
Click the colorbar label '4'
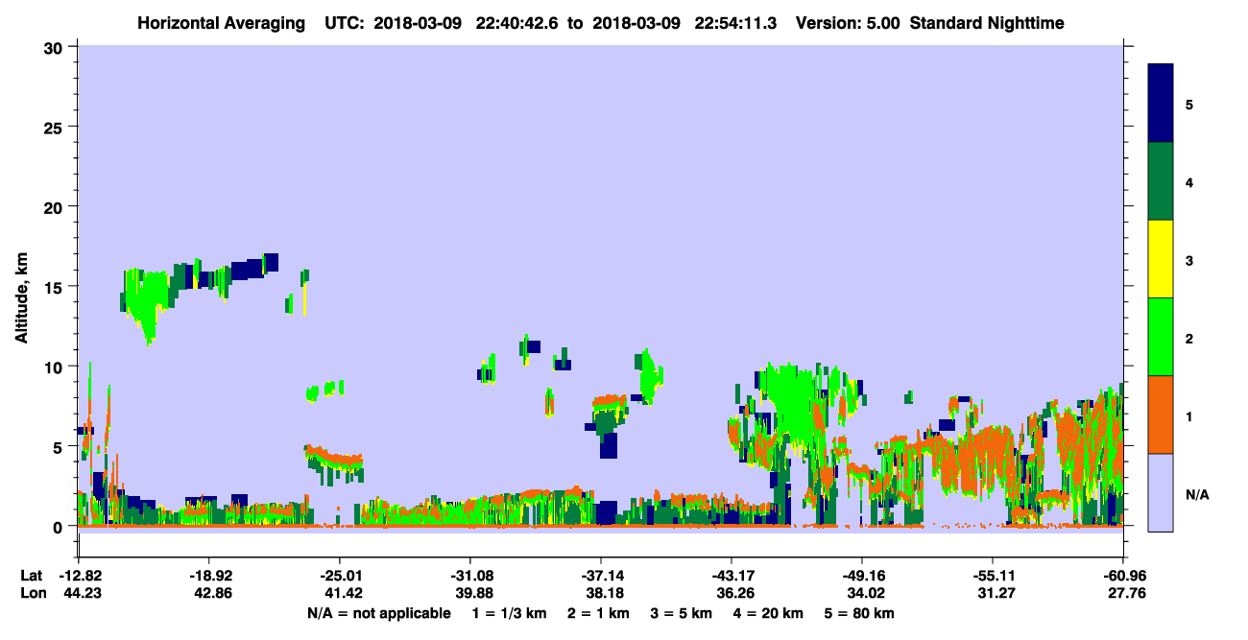pyautogui.click(x=1189, y=181)
